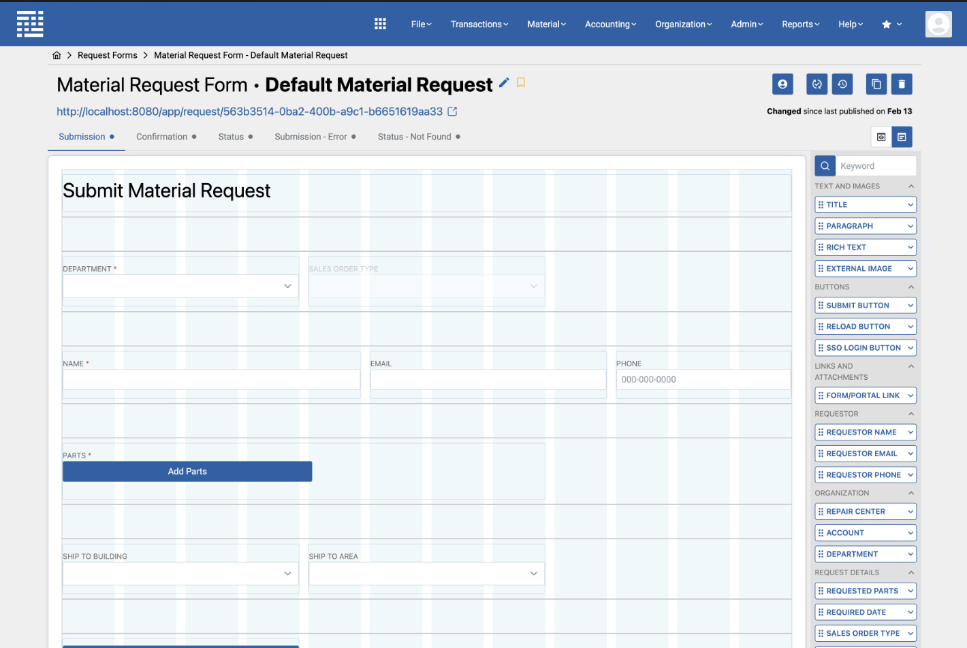Click the delete trash icon

(902, 84)
